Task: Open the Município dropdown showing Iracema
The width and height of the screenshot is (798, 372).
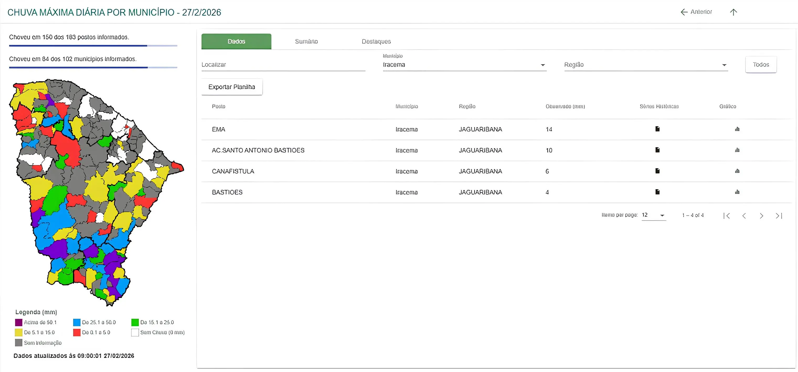Action: pyautogui.click(x=464, y=65)
